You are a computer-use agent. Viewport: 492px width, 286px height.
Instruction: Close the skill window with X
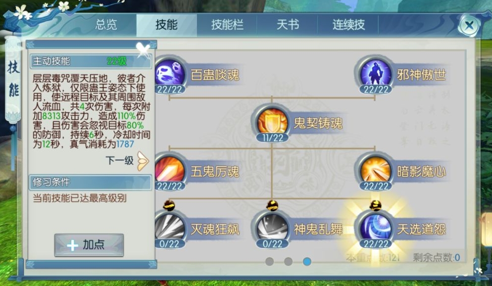pos(469,25)
